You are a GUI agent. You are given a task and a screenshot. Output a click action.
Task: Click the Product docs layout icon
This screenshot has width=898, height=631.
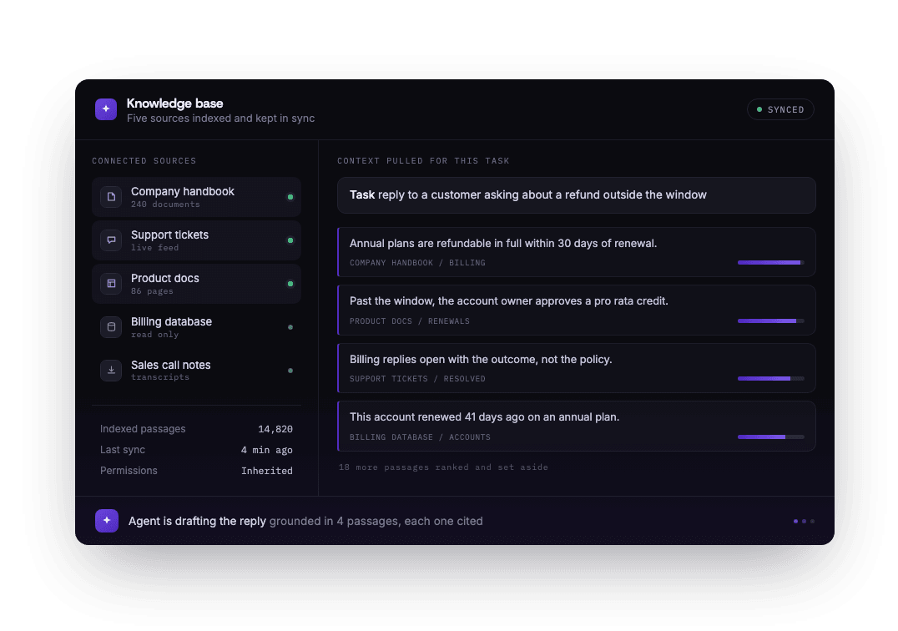point(111,284)
